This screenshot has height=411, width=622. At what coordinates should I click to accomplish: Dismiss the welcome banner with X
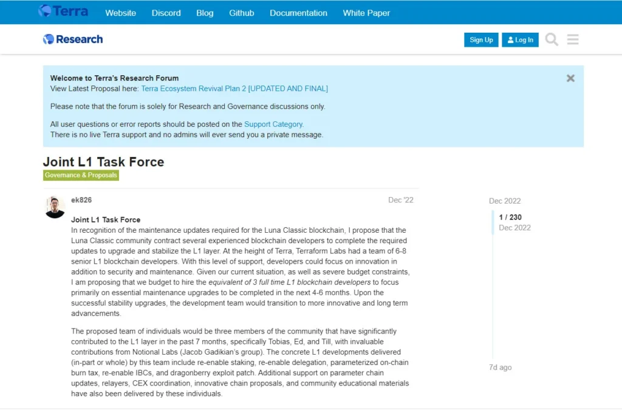(x=570, y=78)
